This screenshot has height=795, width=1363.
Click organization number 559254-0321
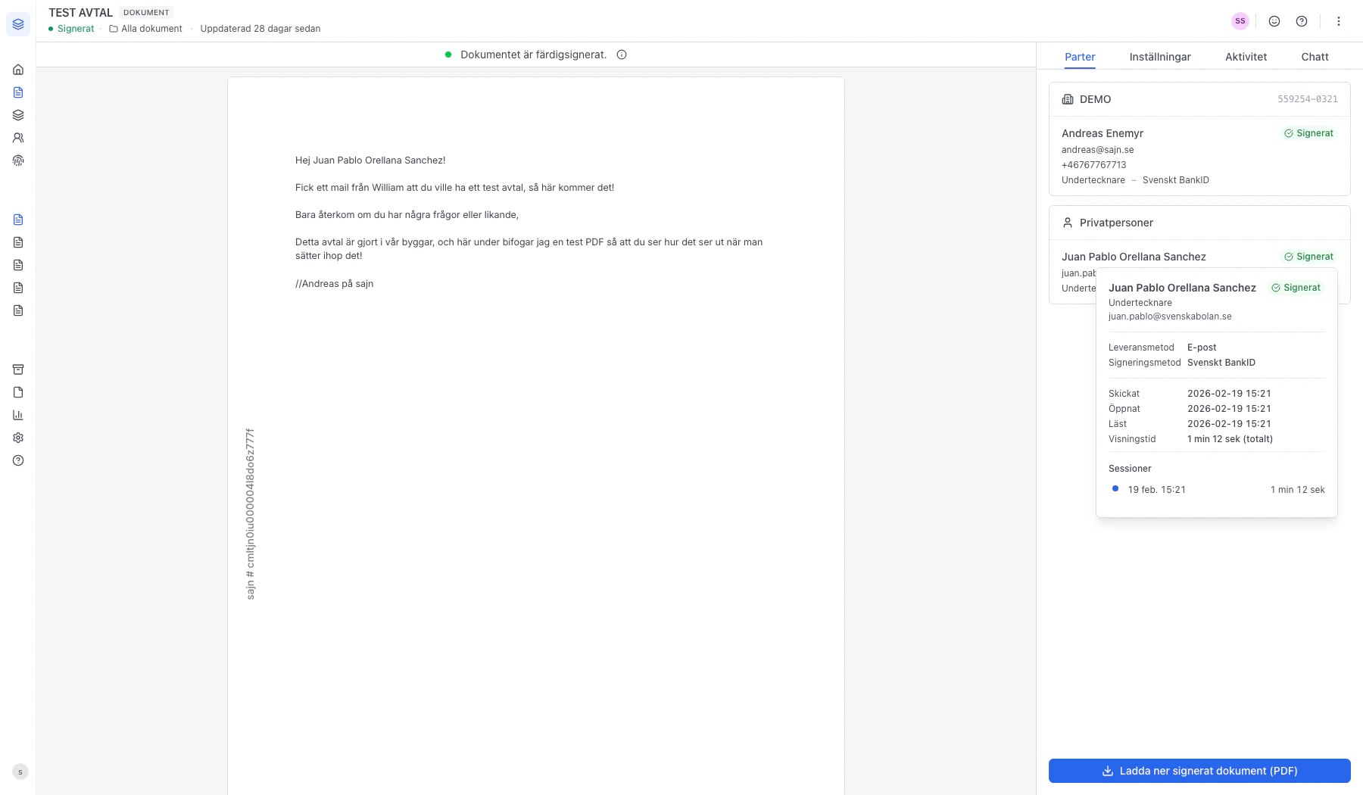click(x=1308, y=99)
